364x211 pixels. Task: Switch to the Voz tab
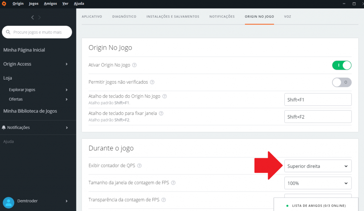click(x=288, y=16)
